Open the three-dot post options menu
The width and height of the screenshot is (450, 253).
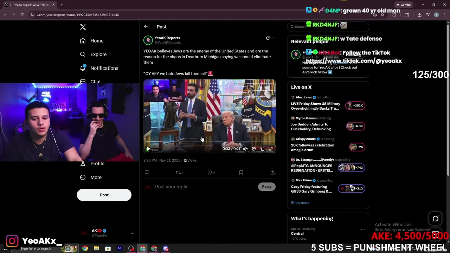(x=274, y=38)
